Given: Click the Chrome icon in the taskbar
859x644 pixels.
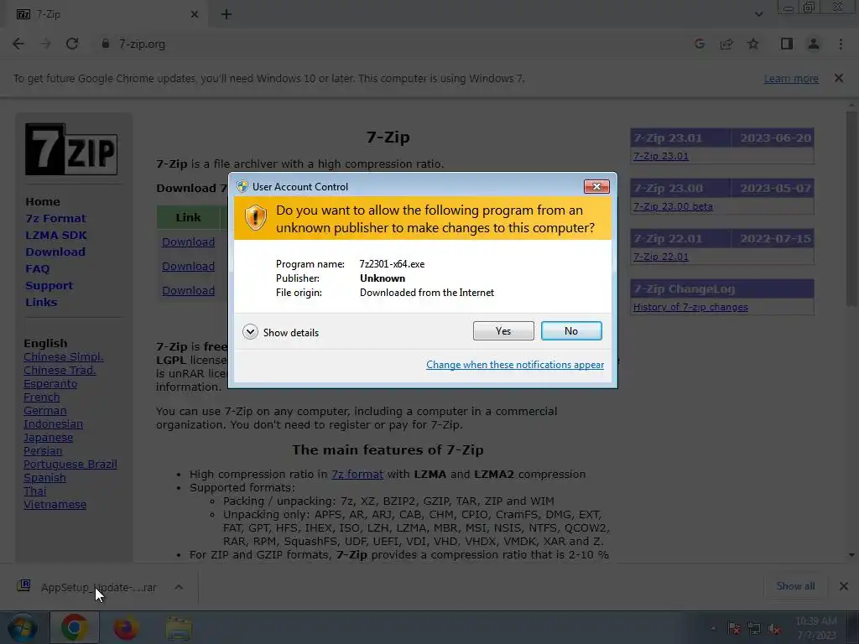Looking at the screenshot, I should pos(75,627).
